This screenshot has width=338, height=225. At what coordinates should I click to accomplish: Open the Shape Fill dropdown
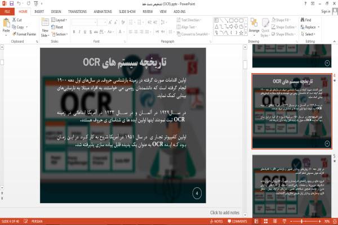[x=281, y=20]
